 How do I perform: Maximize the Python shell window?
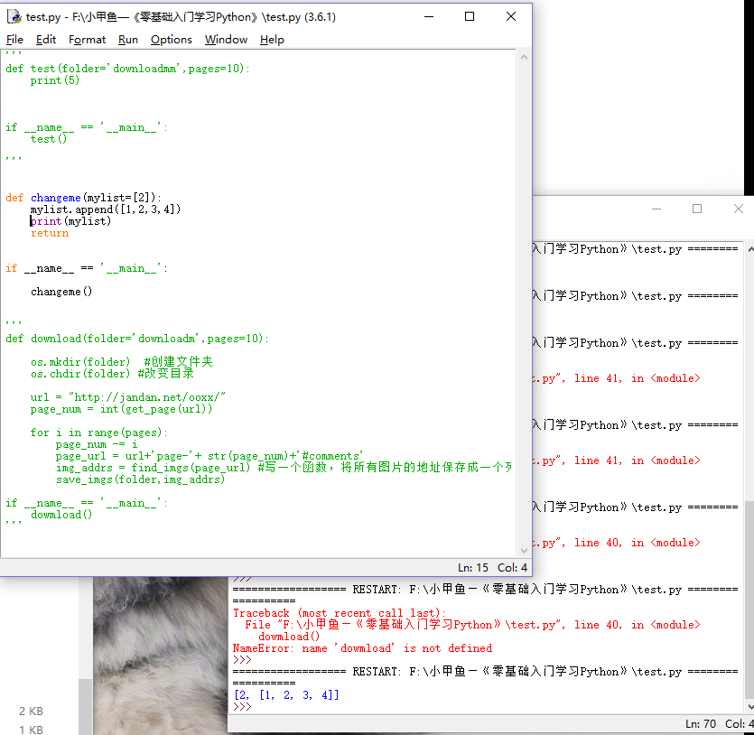697,209
